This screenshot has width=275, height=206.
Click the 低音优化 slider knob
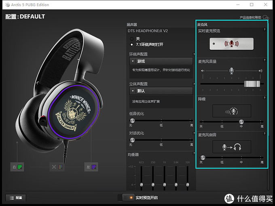(132, 120)
